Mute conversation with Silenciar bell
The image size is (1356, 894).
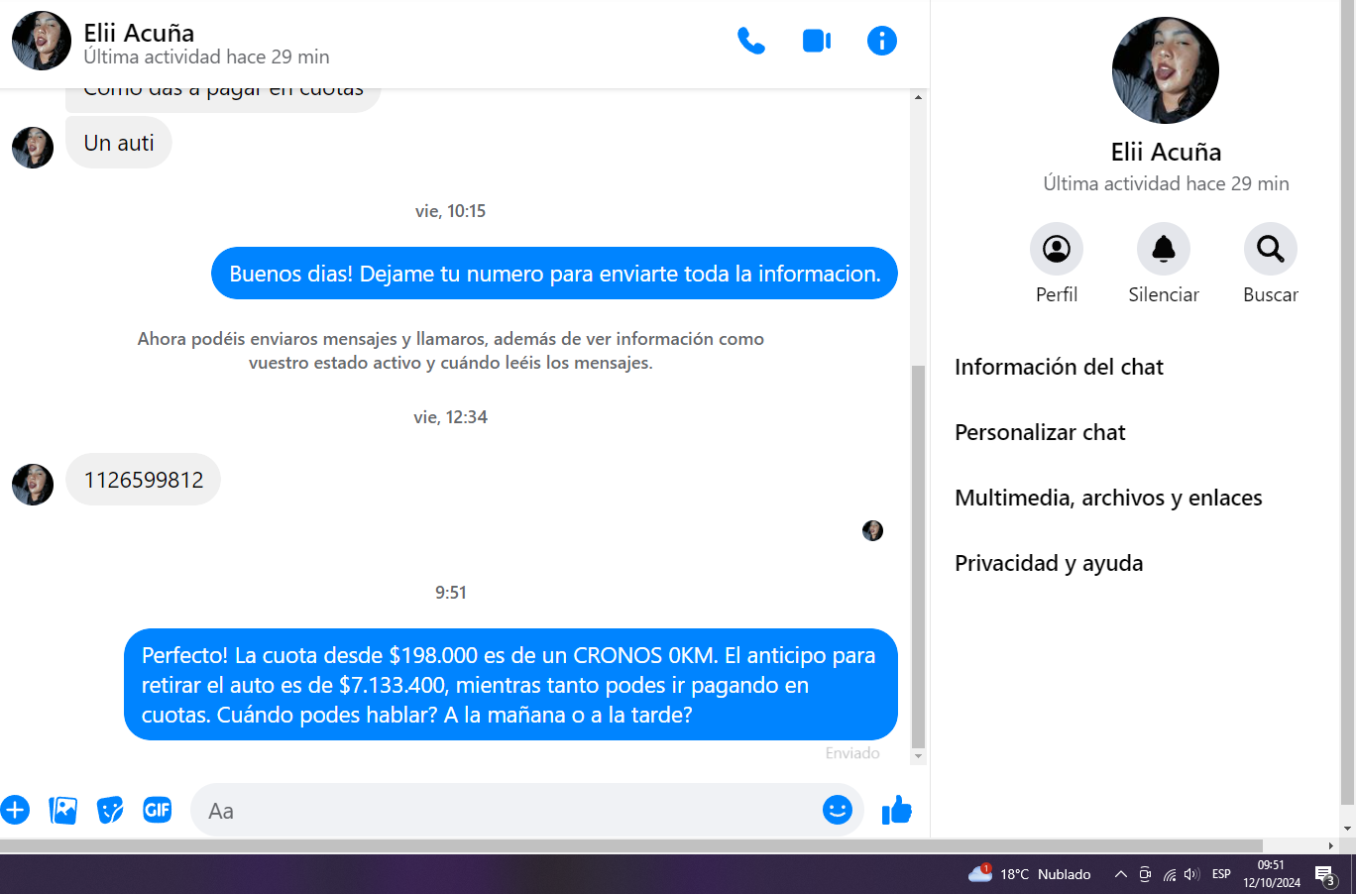(x=1164, y=249)
